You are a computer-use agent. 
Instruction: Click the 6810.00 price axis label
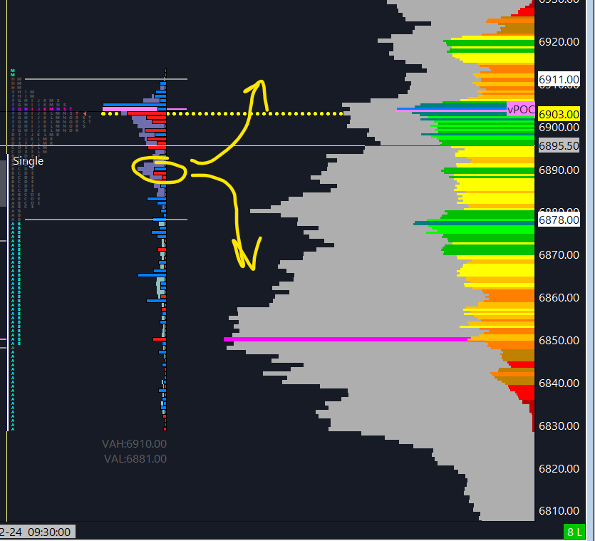[x=559, y=511]
